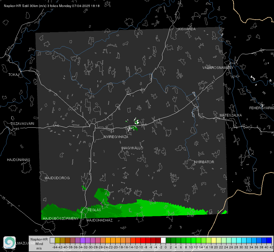Image resolution: width=274 pixels, height=252 pixels.
Task: Click the '-64' value on the legend scale
Action: (x=55, y=247)
